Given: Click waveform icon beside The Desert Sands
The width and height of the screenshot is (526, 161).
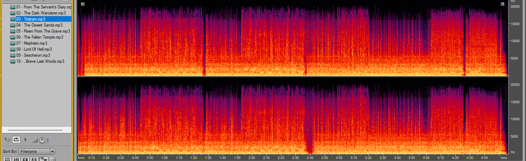Looking at the screenshot, I should click(13, 25).
